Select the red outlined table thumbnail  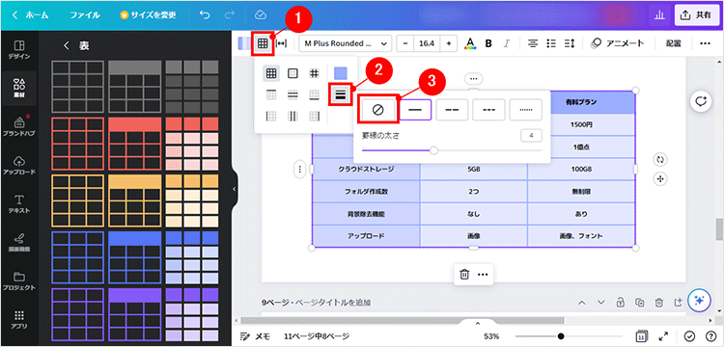point(77,144)
